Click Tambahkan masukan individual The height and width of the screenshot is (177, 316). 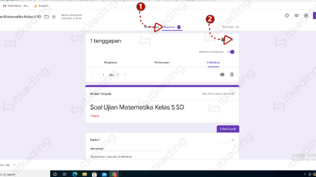(111, 157)
